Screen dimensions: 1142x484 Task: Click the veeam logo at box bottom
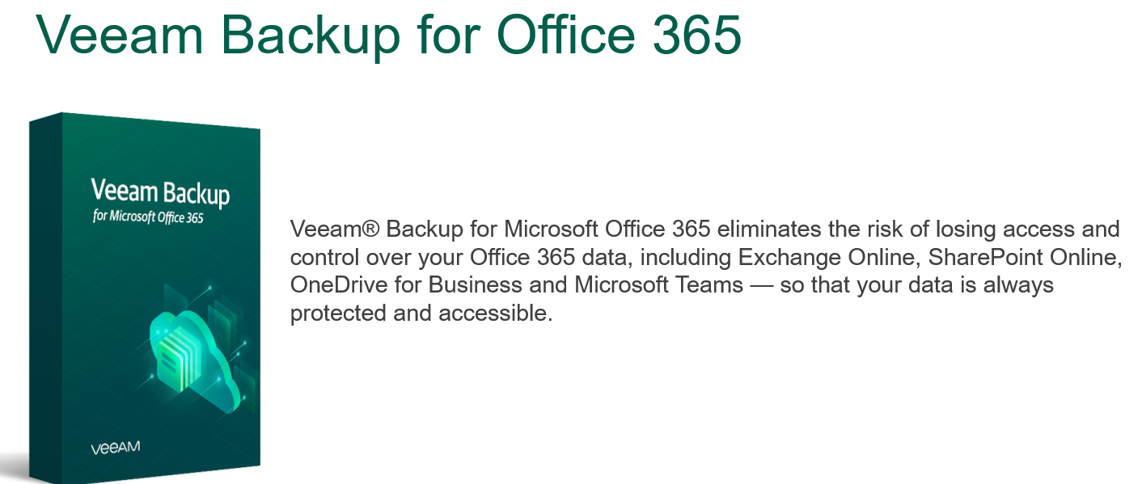coord(116,448)
